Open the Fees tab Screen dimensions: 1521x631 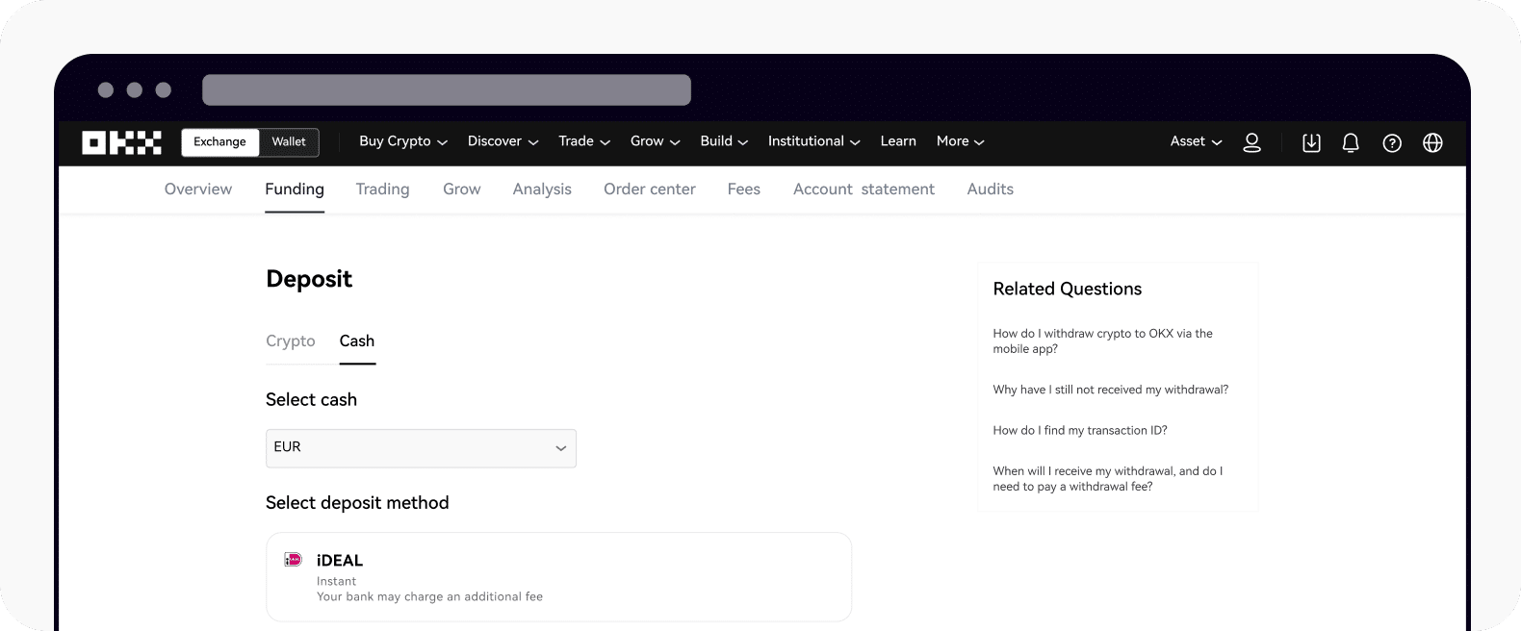click(x=744, y=189)
